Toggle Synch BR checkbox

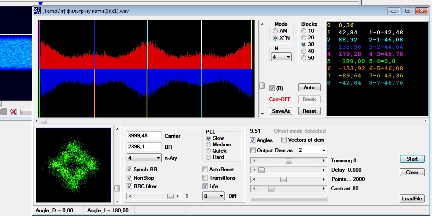coord(129,169)
